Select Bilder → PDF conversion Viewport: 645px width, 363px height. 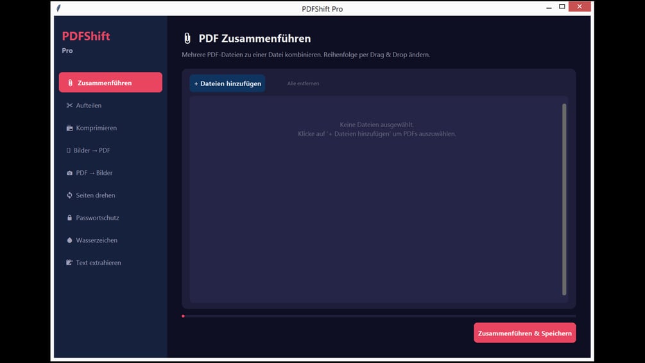pos(110,150)
